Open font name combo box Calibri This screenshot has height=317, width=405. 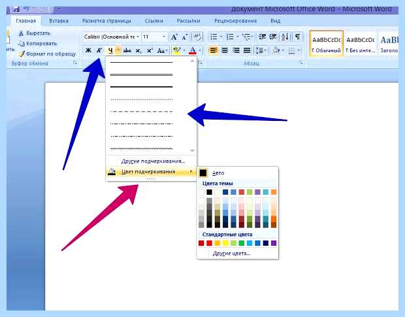111,37
